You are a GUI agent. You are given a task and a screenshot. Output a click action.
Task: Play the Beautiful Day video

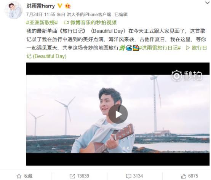[118, 114]
